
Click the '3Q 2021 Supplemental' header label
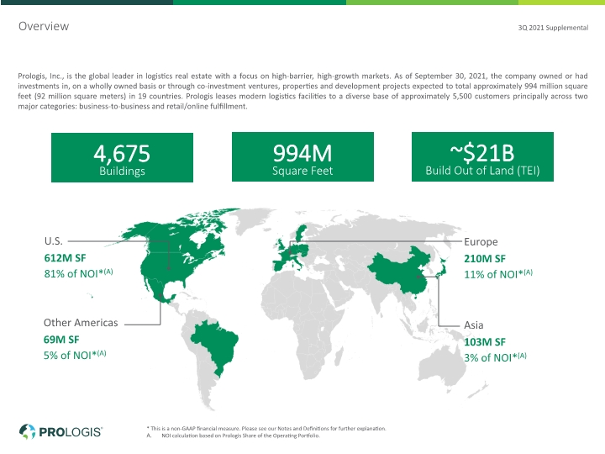[x=553, y=28]
